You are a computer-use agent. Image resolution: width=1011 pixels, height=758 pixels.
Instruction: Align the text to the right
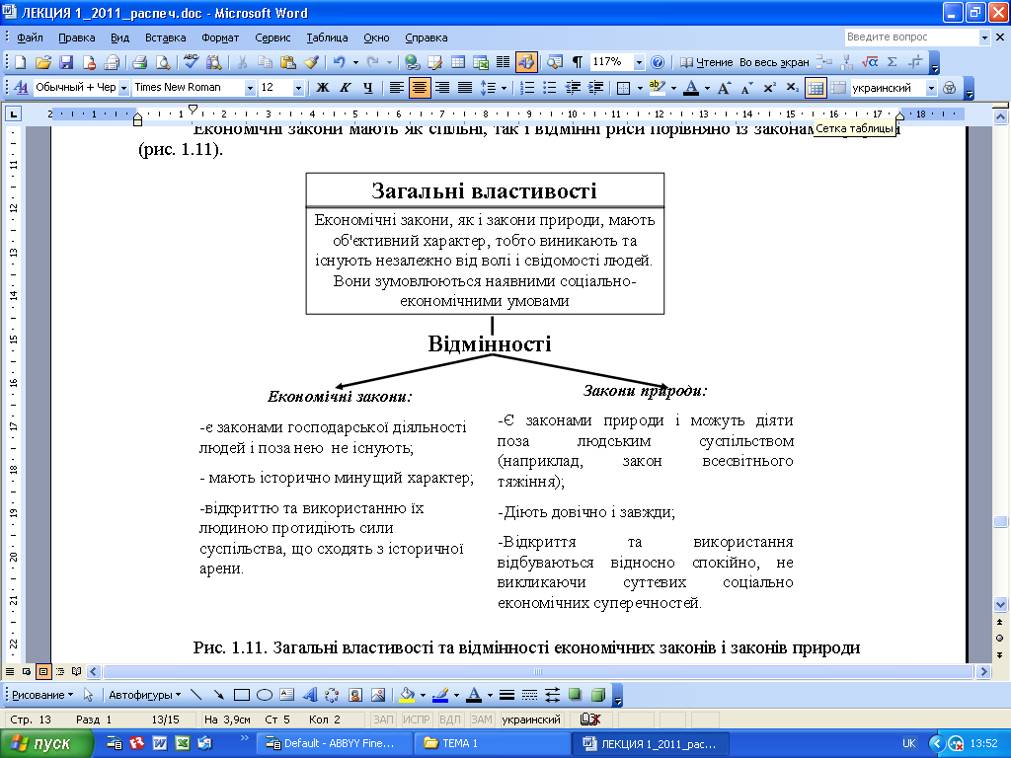(441, 88)
